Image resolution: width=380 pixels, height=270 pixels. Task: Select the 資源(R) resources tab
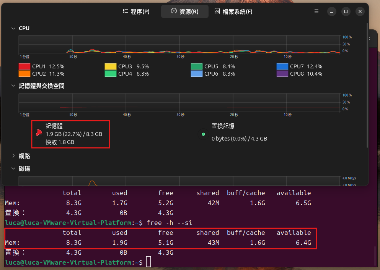pos(185,11)
